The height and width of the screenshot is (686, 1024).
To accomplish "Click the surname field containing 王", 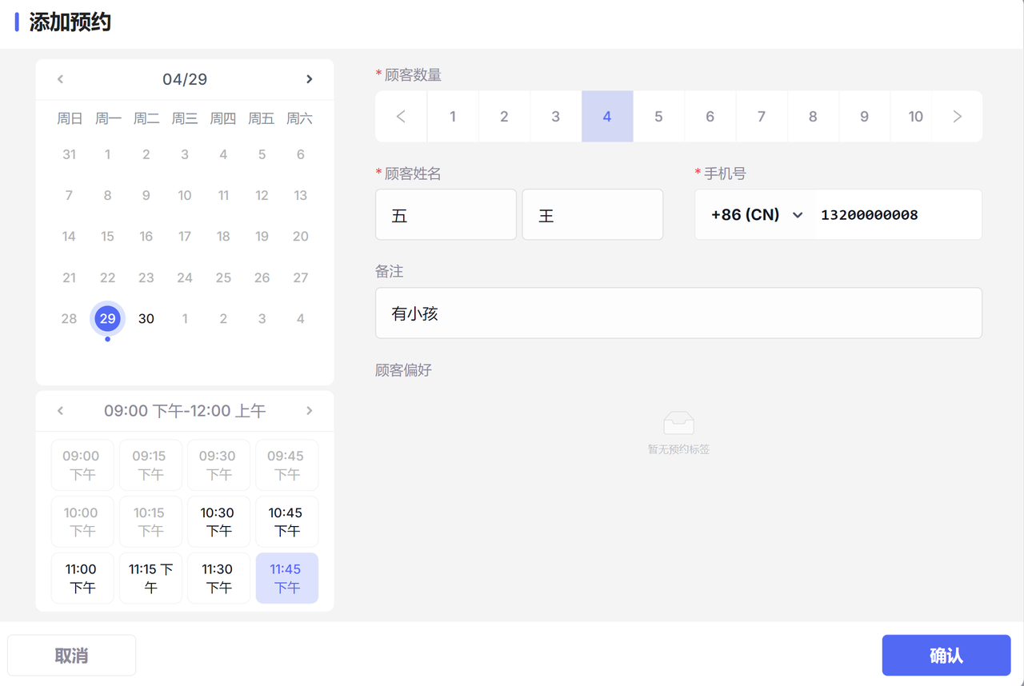I will [x=593, y=215].
